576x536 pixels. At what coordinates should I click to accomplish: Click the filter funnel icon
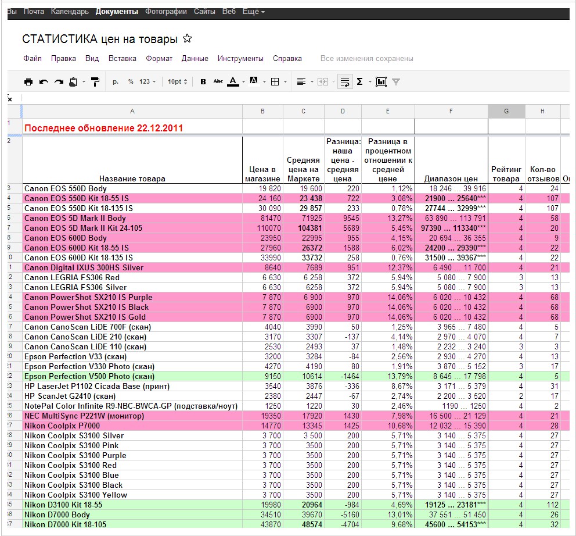(x=396, y=82)
